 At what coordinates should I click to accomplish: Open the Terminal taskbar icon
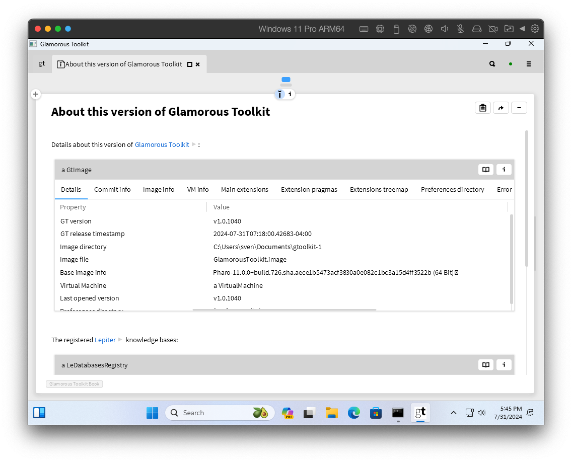tap(398, 413)
